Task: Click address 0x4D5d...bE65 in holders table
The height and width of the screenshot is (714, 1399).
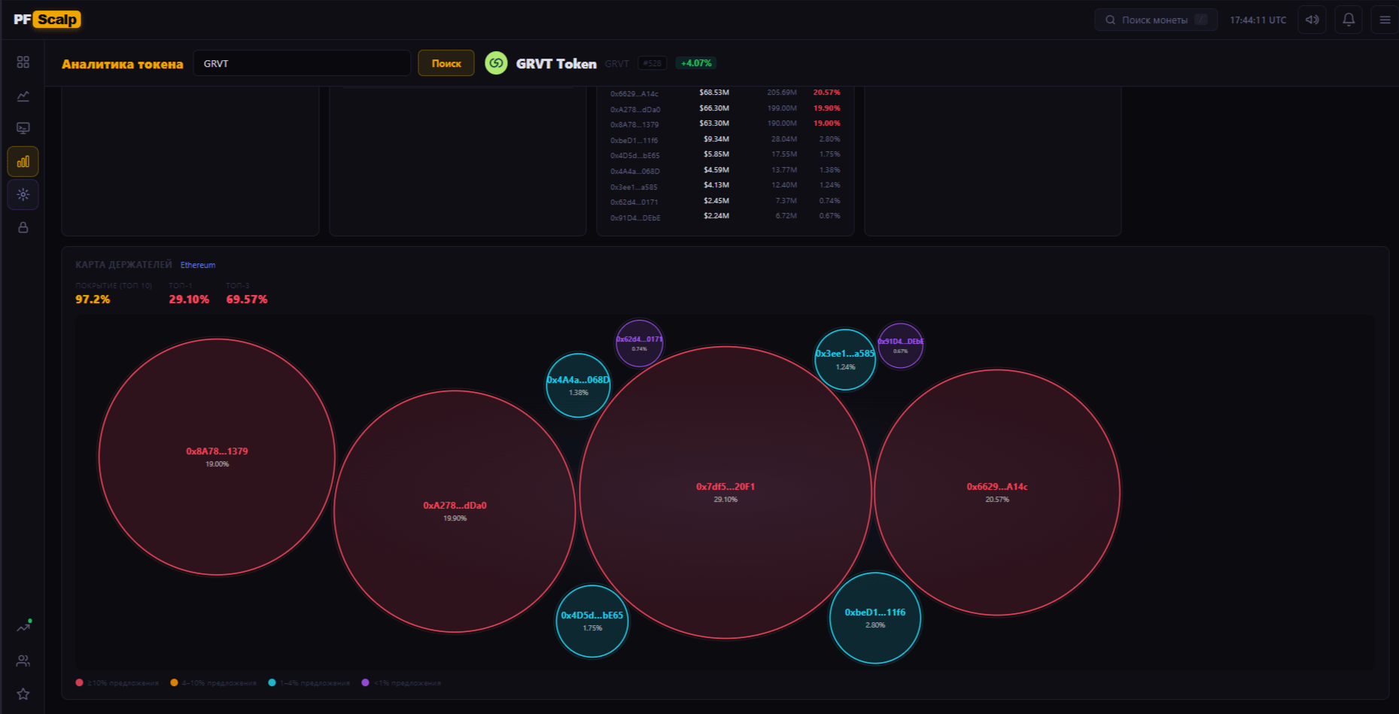Action: point(635,156)
